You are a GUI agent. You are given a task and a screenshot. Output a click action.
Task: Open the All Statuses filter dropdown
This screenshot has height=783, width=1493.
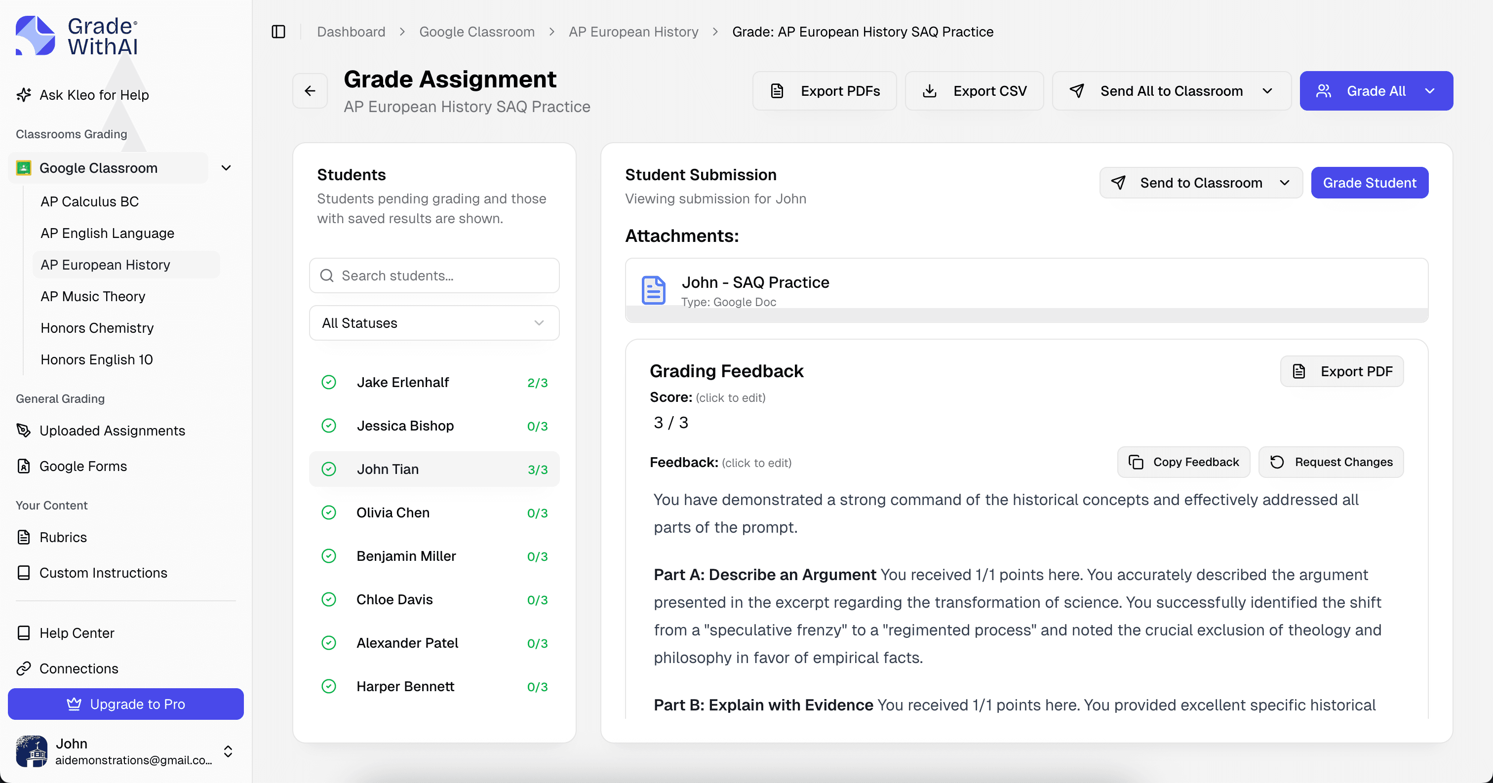[433, 323]
